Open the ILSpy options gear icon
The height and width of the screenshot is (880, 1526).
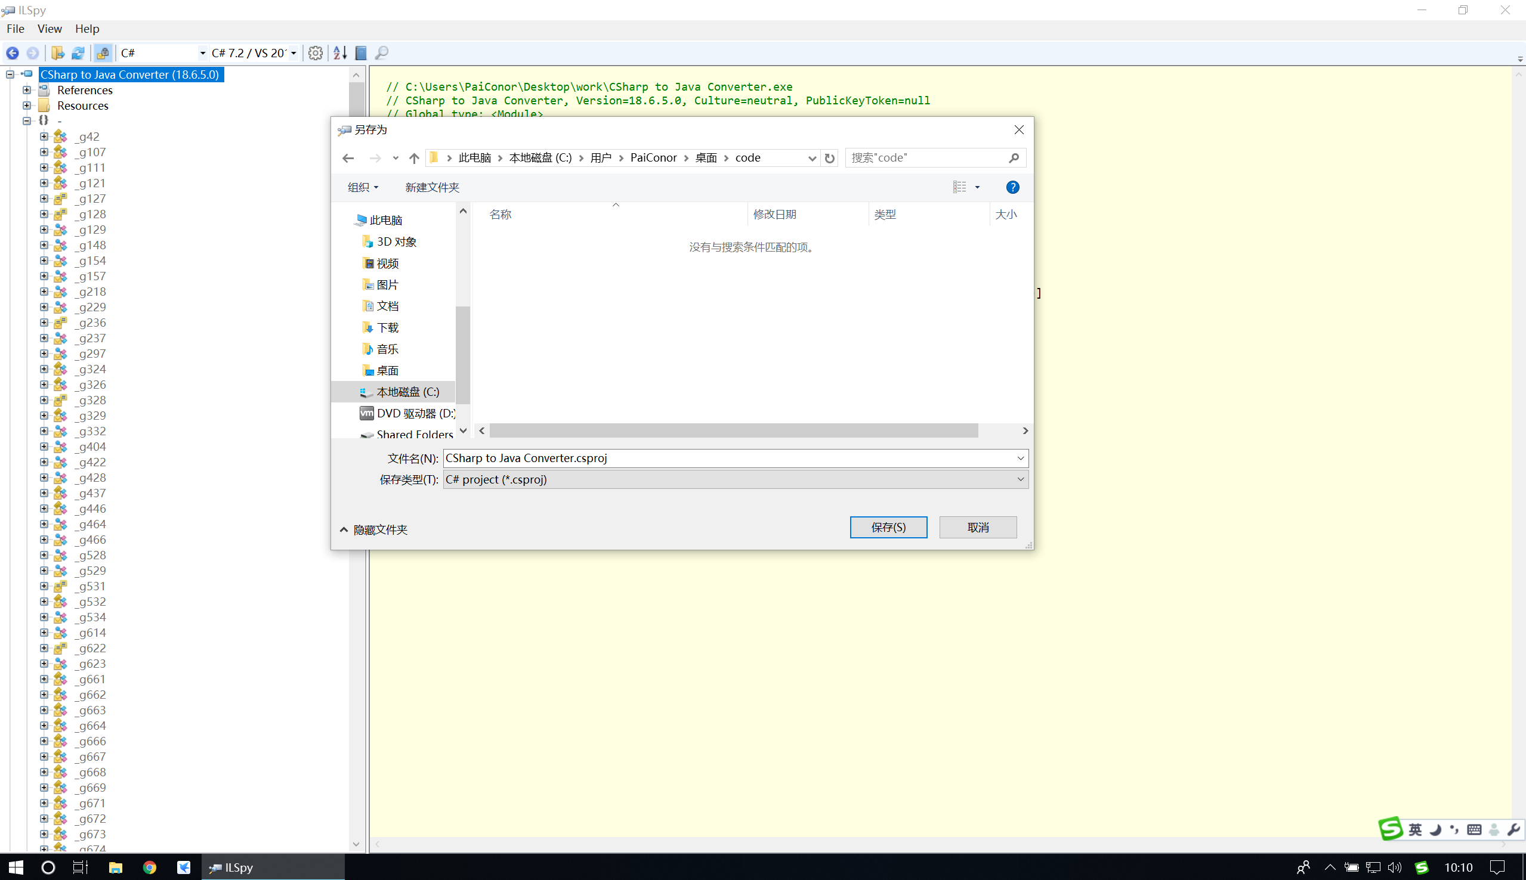point(315,53)
